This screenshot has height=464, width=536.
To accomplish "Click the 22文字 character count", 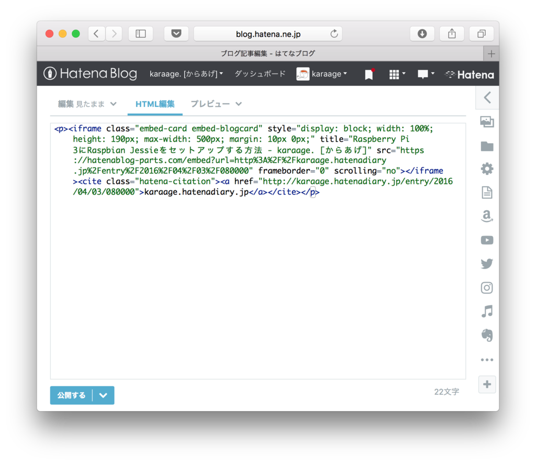I will 446,392.
